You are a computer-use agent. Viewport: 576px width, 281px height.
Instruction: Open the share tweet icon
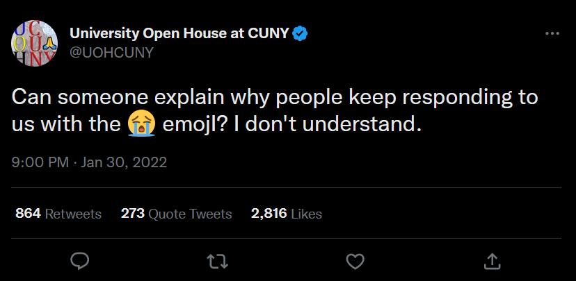click(x=492, y=261)
